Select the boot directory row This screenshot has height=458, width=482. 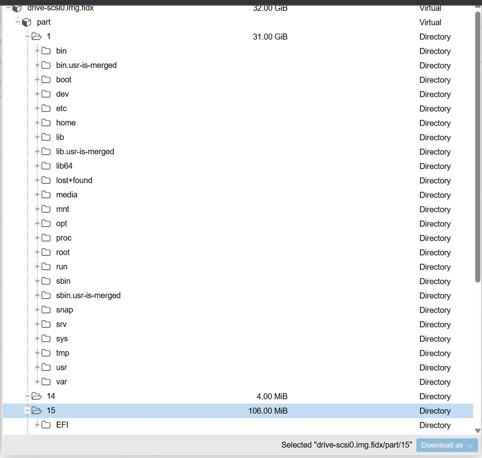point(238,80)
